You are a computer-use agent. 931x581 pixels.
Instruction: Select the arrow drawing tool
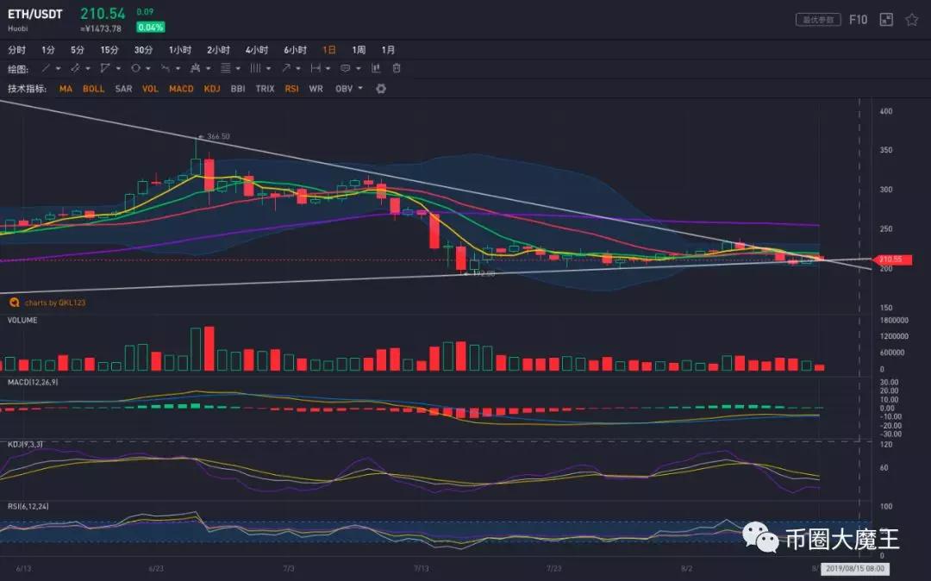click(x=286, y=69)
